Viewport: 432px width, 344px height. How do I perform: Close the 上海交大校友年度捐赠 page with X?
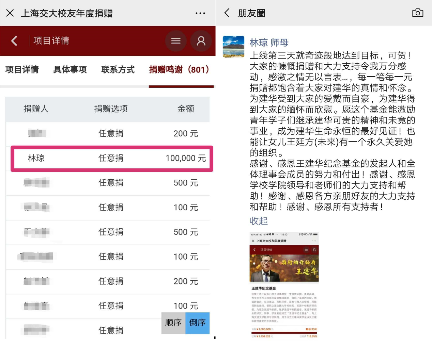10,13
